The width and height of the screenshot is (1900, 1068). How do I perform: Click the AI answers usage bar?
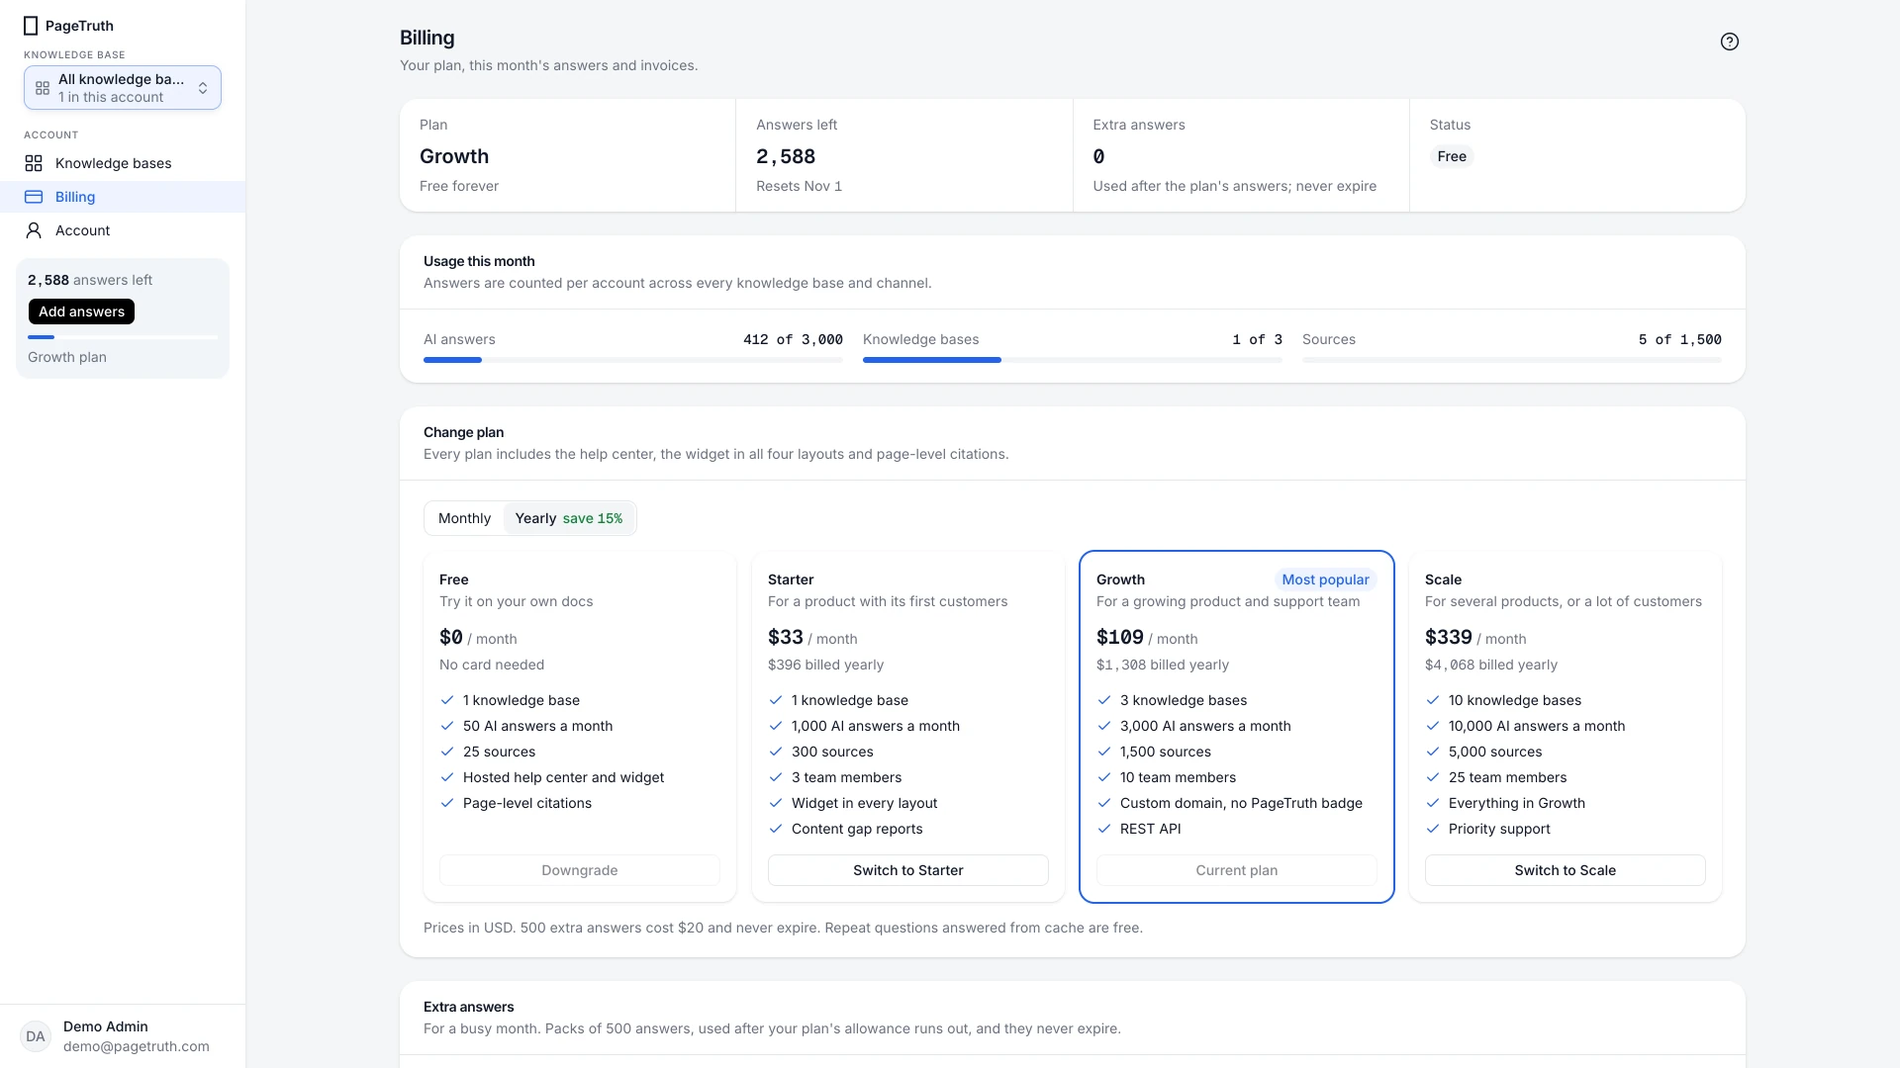(x=633, y=360)
